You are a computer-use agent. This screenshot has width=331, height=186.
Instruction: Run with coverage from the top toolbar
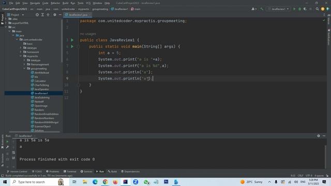point(305,9)
